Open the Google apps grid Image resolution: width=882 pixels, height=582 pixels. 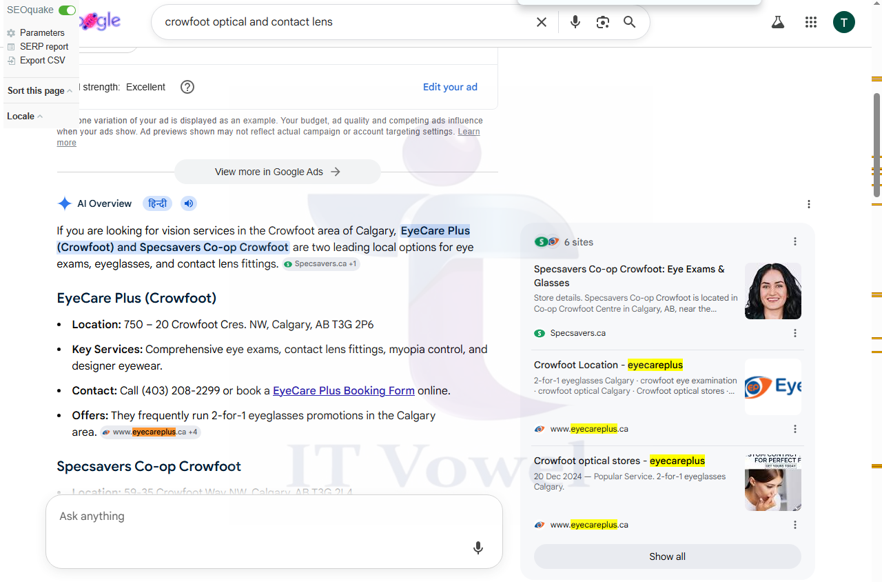point(811,22)
